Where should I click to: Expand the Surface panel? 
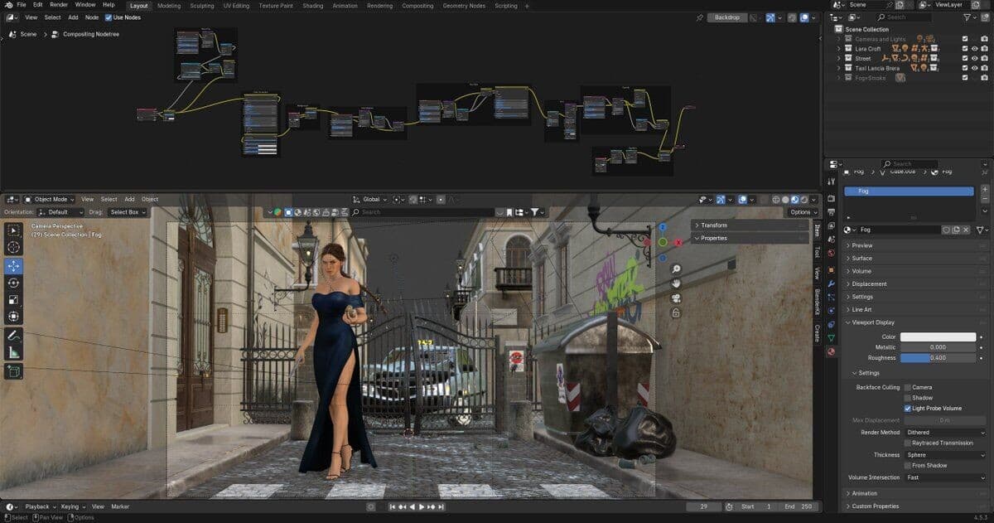pos(861,259)
